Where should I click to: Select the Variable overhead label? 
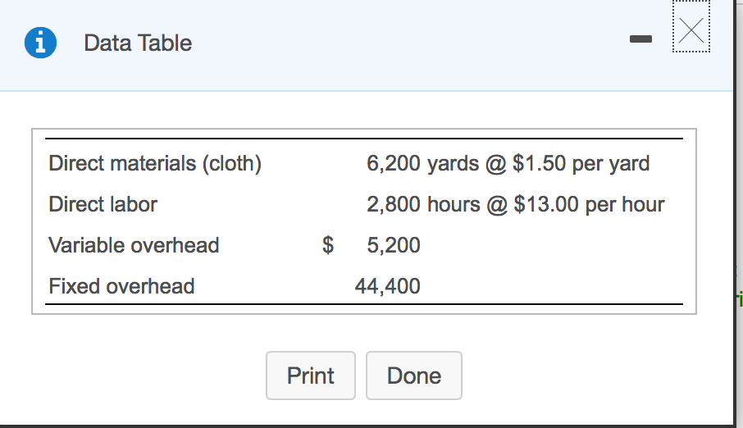coord(134,245)
